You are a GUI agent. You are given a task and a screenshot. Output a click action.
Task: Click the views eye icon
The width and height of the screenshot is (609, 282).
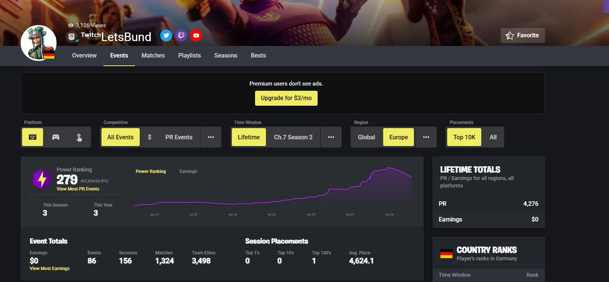tap(71, 25)
